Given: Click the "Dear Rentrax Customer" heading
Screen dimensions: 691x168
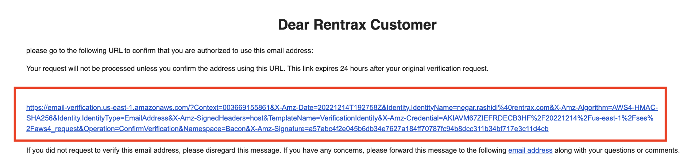Looking at the screenshot, I should pos(357,25).
